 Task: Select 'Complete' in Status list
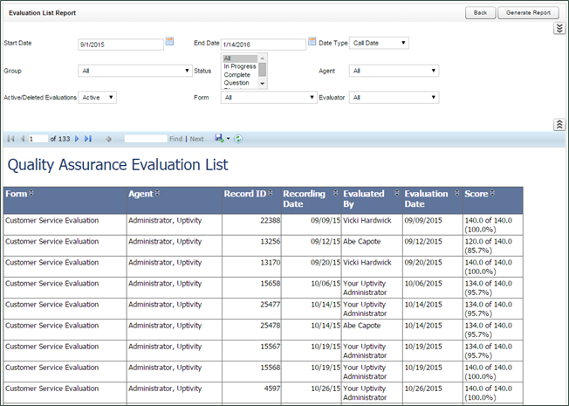[x=237, y=75]
